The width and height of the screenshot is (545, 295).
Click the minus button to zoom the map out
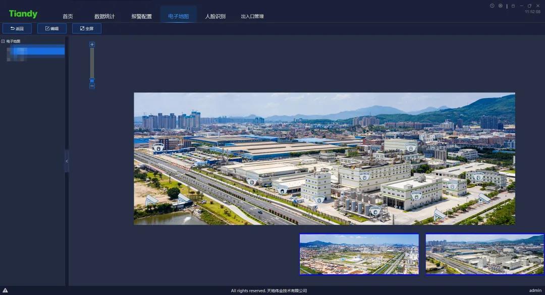[x=92, y=86]
